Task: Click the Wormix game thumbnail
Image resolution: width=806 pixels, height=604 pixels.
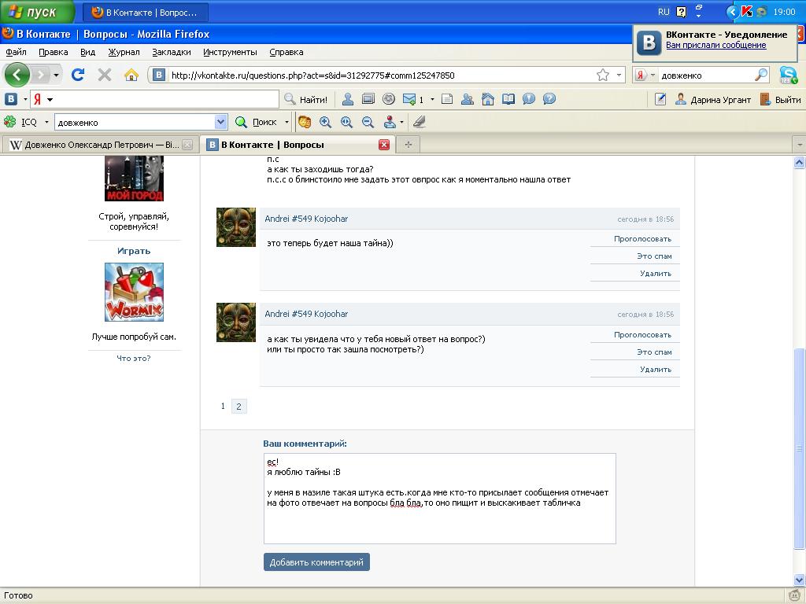Action: coord(134,292)
